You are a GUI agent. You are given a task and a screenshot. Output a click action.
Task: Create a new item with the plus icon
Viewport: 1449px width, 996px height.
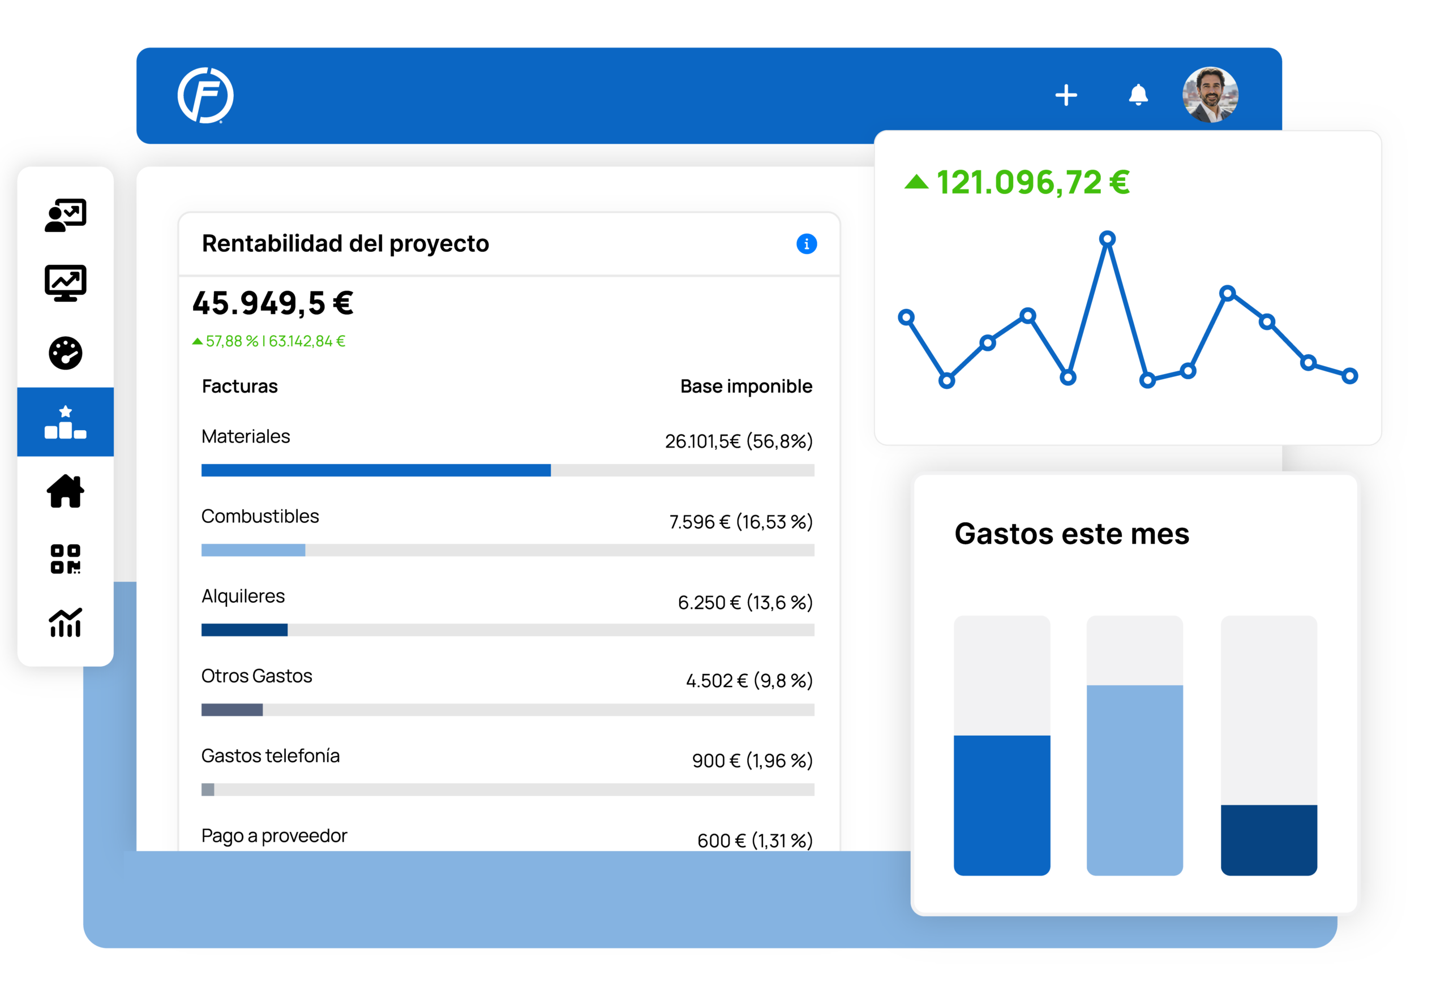pos(1067,95)
